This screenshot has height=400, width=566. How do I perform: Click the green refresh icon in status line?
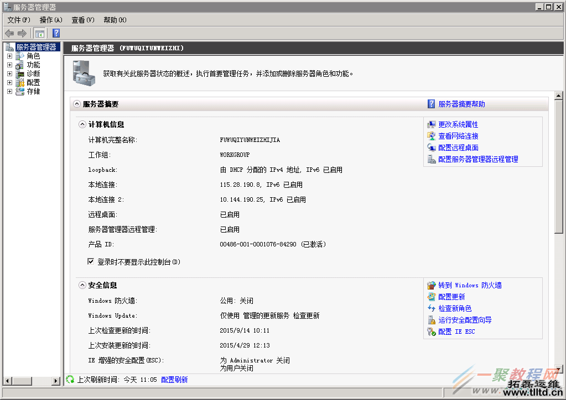click(x=70, y=380)
